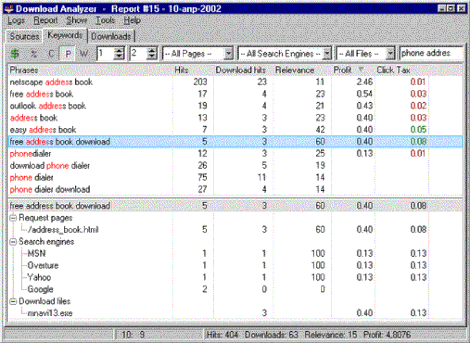Viewport: 470px width, 343px height.
Task: Collapse the Search engines tree node
Action: pos(12,241)
